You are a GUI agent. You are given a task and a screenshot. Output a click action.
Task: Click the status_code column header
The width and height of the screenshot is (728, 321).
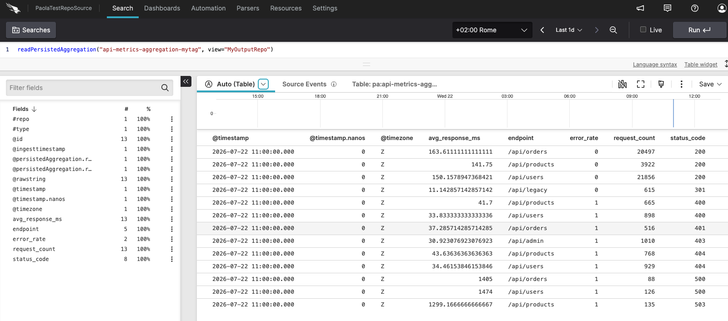(x=688, y=138)
